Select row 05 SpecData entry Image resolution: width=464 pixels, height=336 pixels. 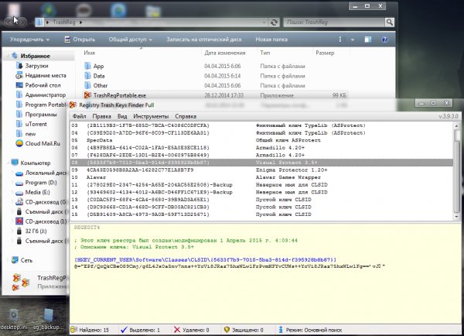pos(261,140)
